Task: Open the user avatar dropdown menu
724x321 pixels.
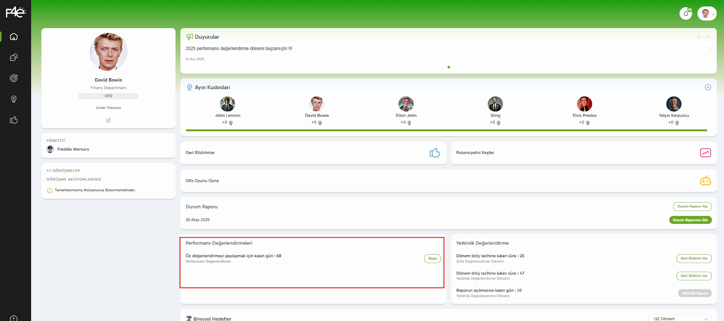Action: 706,14
